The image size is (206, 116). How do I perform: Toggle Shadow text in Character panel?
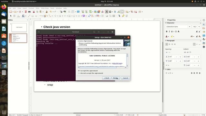point(179,32)
